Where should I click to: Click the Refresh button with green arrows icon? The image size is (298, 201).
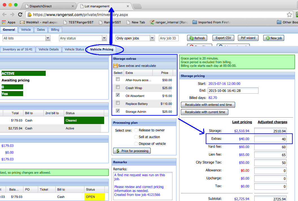197,38
